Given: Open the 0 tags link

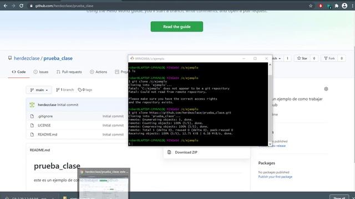Looking at the screenshot, I should [x=85, y=90].
